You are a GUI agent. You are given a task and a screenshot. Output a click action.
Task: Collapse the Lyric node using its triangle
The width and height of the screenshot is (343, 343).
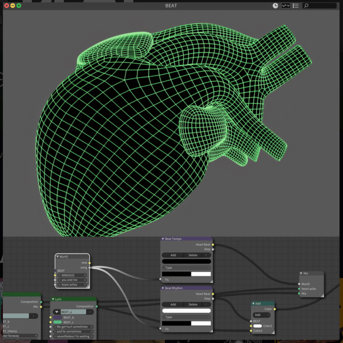tap(53, 299)
